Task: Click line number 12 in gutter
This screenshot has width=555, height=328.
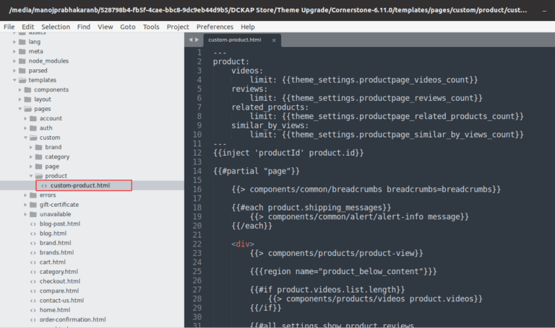Action: (197, 153)
